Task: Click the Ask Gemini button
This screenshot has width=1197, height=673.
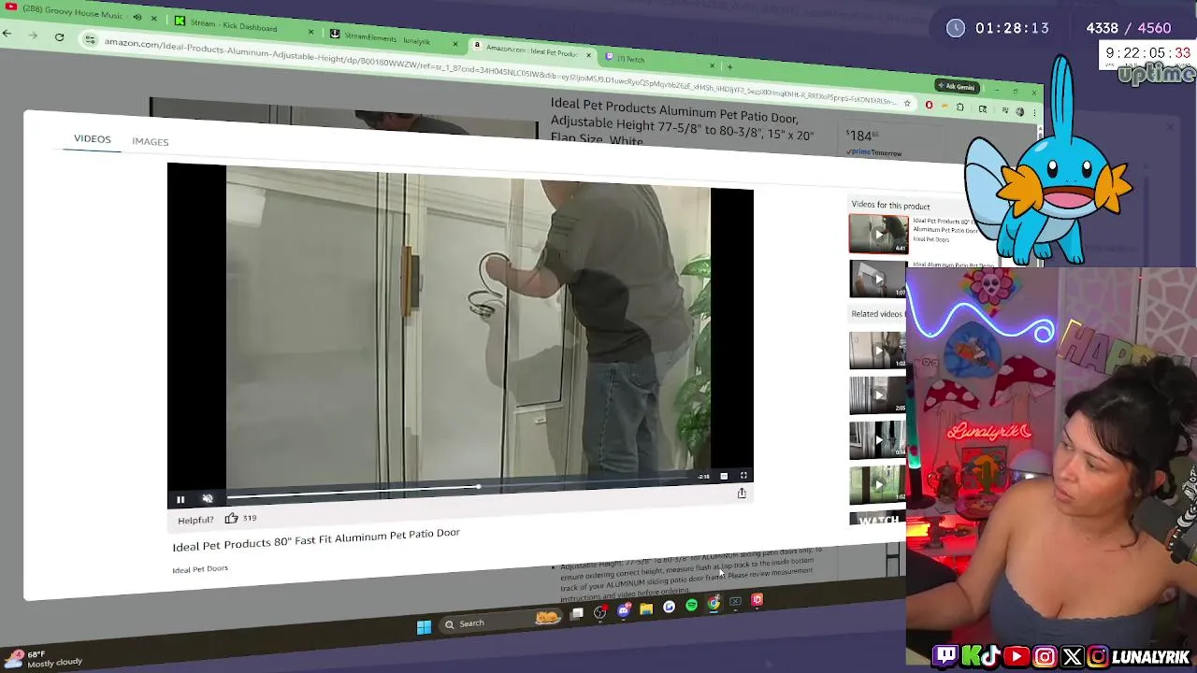Action: coord(959,86)
